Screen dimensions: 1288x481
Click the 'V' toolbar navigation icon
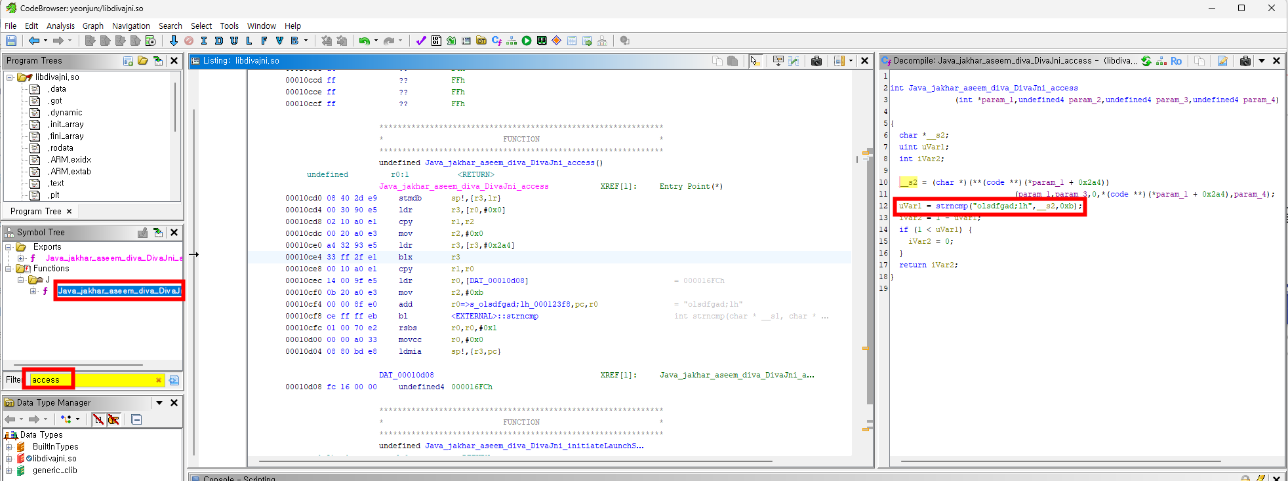coord(279,41)
